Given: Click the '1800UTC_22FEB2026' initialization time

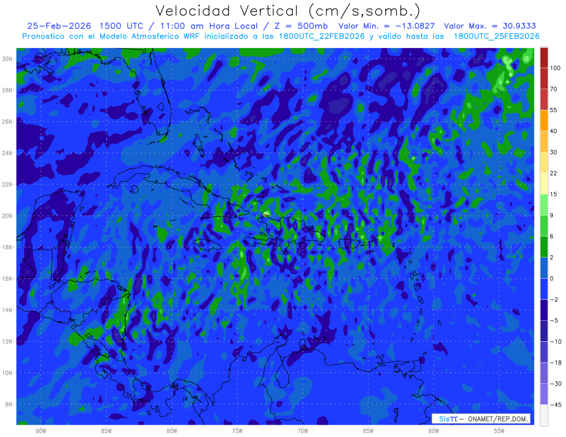Looking at the screenshot, I should click(x=321, y=36).
